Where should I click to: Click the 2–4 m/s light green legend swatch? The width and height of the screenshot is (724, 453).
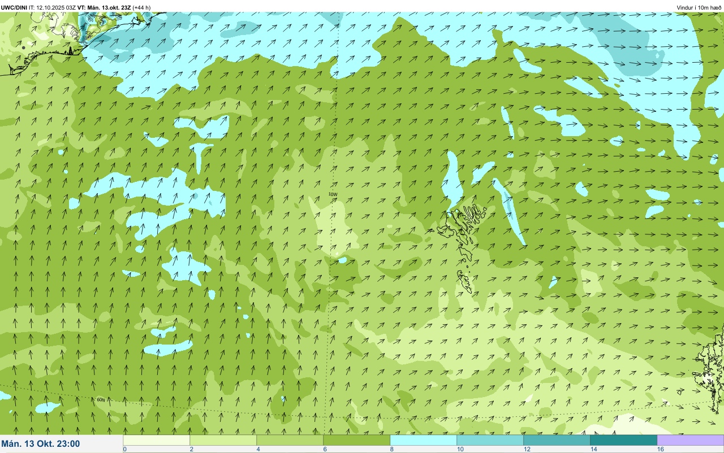pos(223,440)
